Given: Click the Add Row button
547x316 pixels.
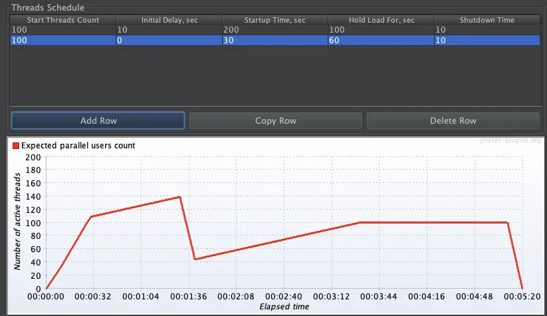Looking at the screenshot, I should (98, 120).
